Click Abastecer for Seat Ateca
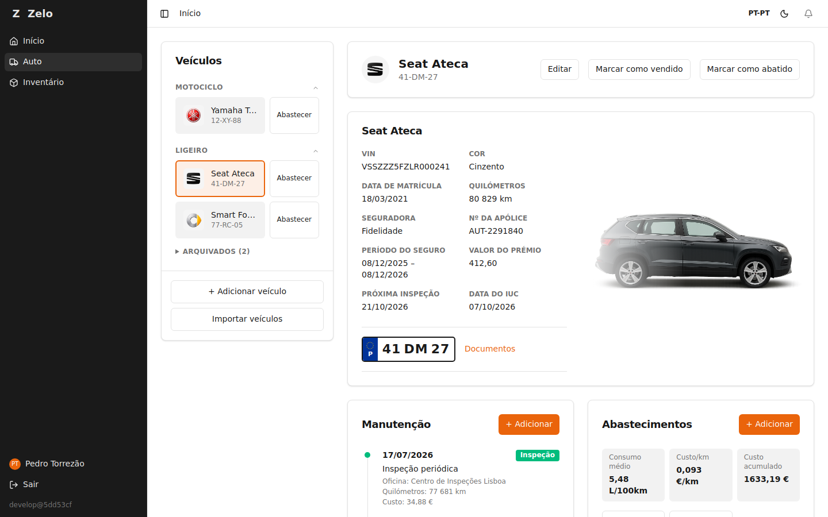 coord(294,179)
